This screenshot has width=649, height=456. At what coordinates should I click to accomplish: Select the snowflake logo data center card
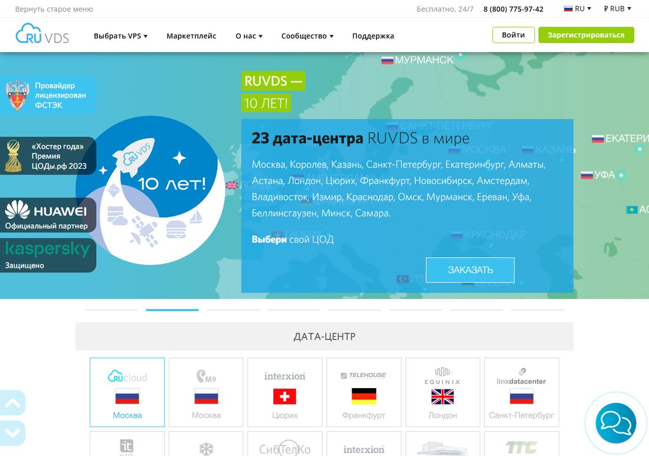[x=206, y=444]
